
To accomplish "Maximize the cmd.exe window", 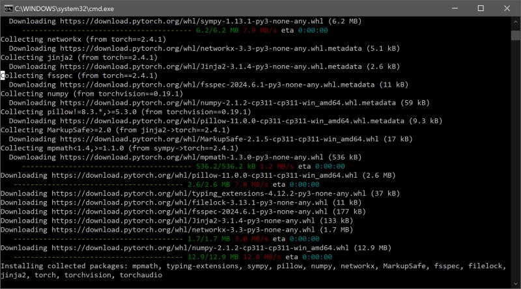I will (x=481, y=8).
